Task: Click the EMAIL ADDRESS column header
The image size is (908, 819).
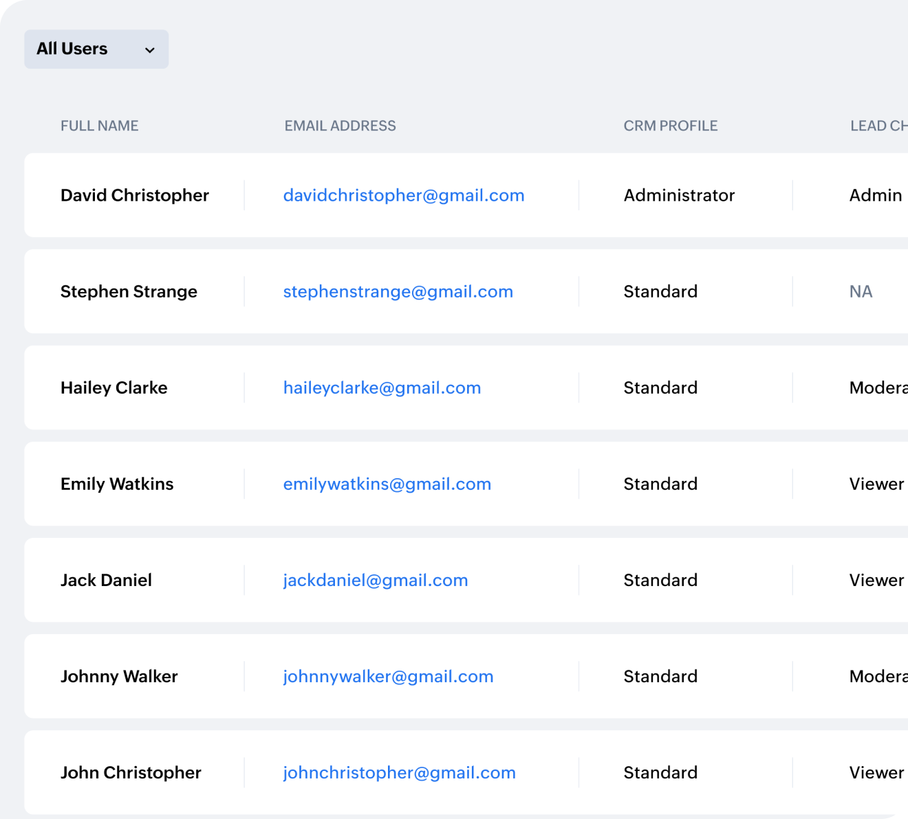Action: 340,126
